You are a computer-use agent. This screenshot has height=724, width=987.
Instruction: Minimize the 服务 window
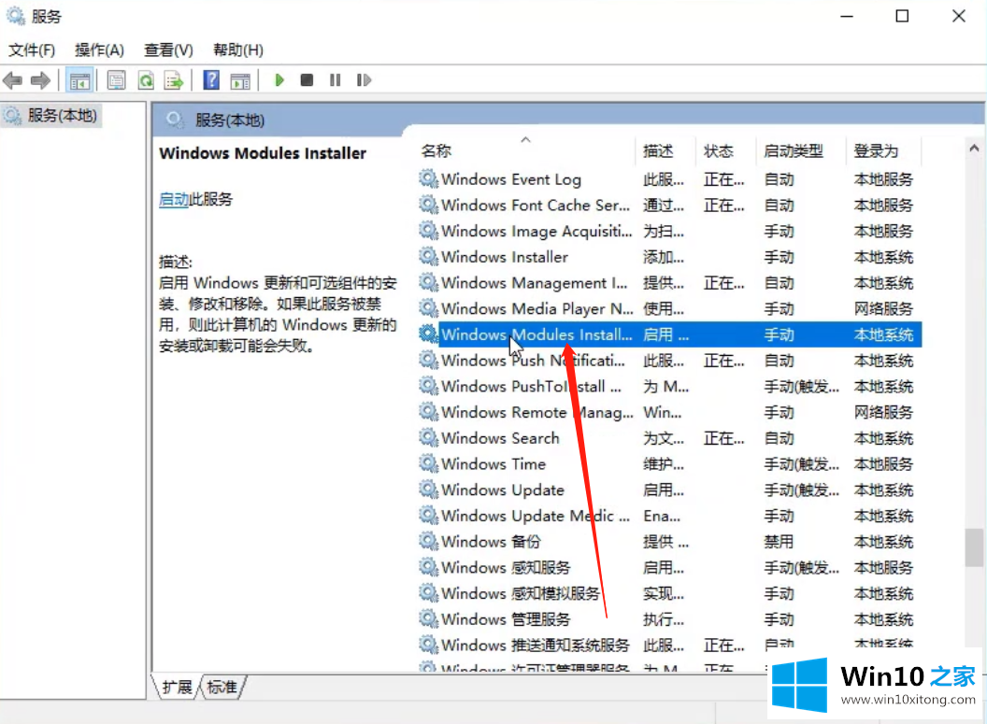(847, 16)
